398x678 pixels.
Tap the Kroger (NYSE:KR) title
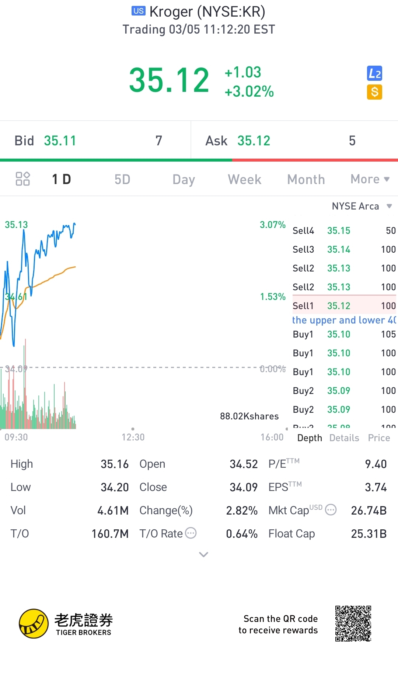(207, 12)
